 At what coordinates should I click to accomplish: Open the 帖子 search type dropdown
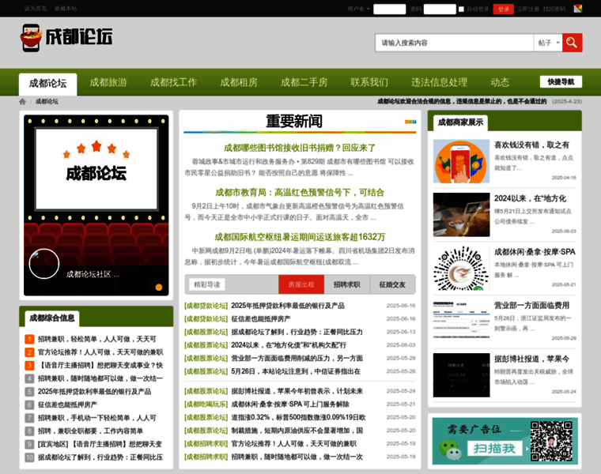click(x=548, y=43)
